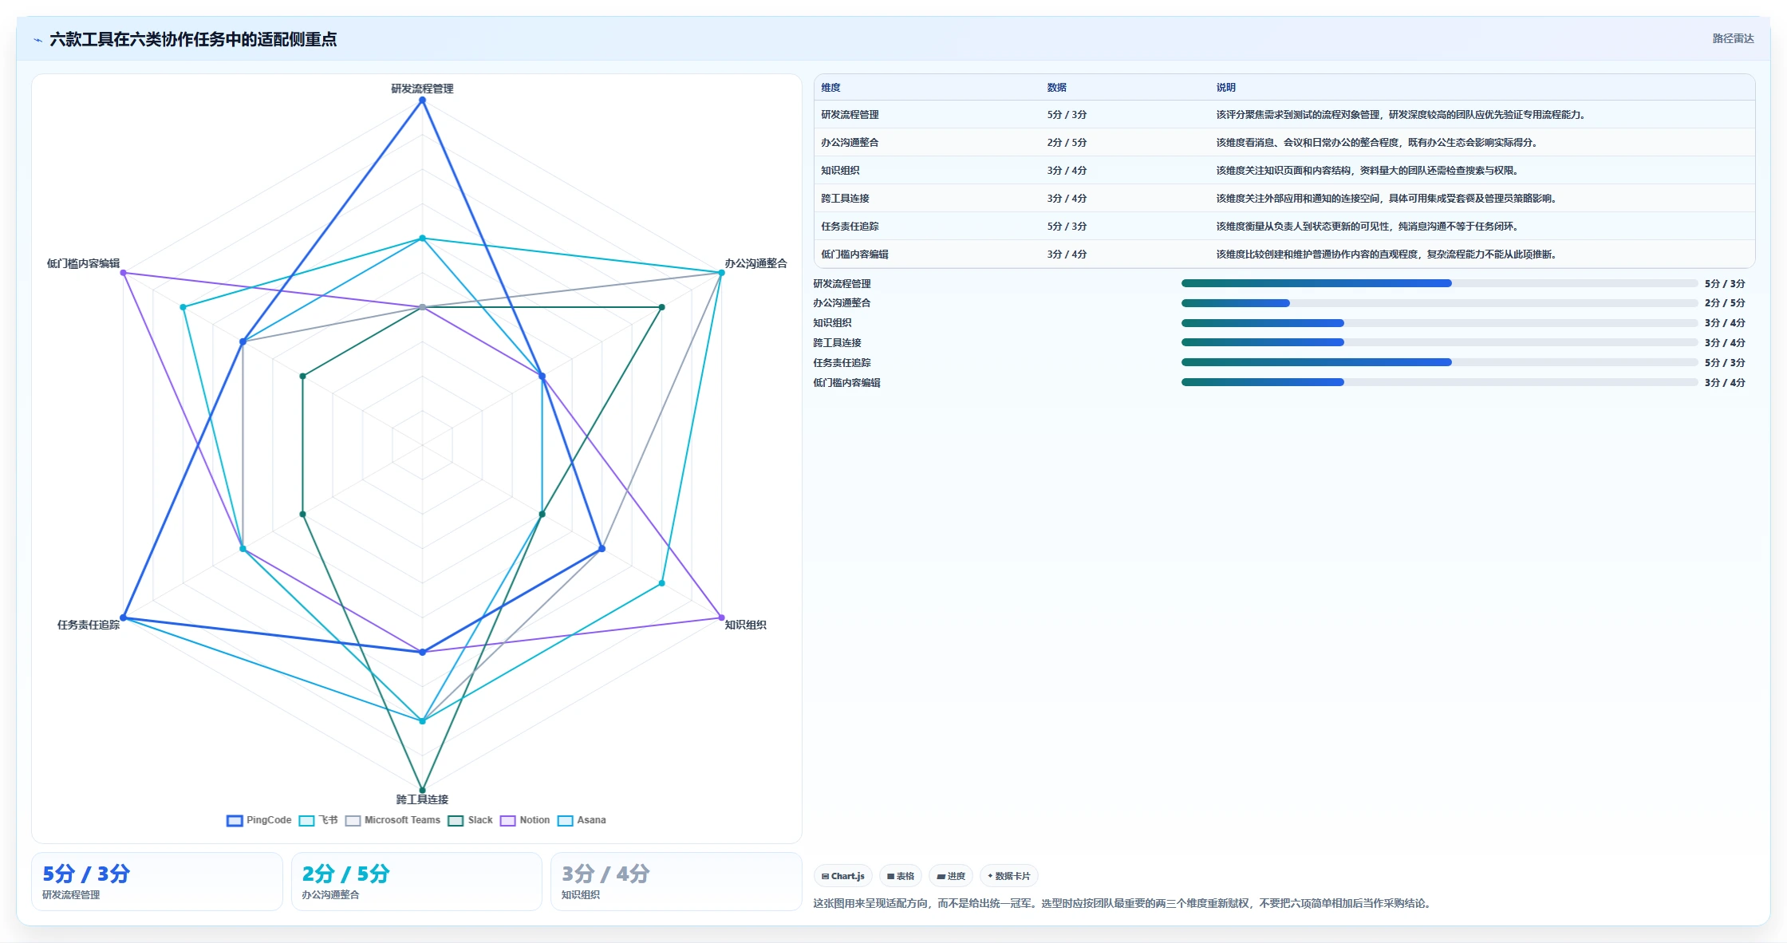Open the 5分 / 3分 研发流程管理 data card
Image resolution: width=1787 pixels, height=943 pixels.
pos(157,882)
